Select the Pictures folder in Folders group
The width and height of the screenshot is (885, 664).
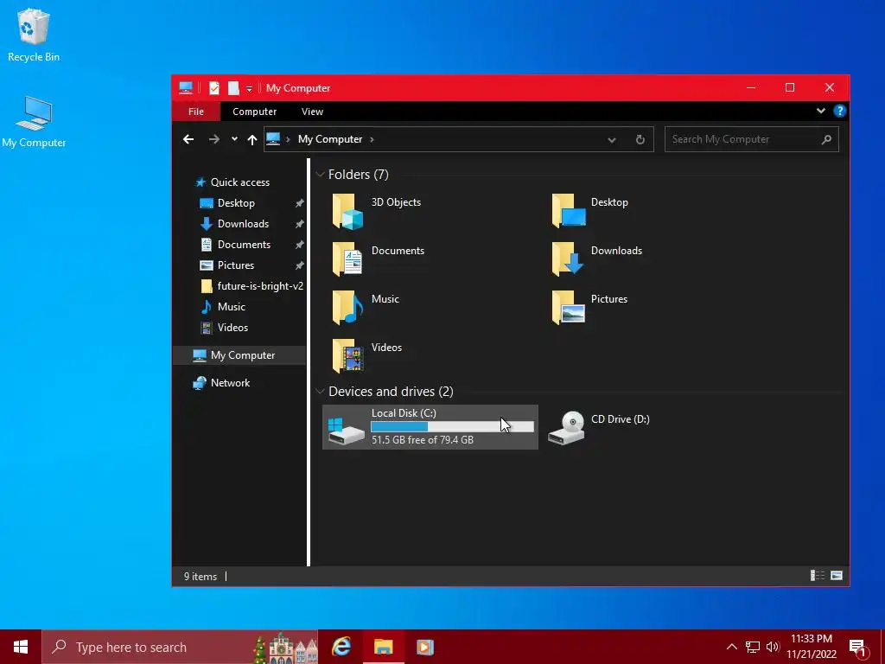[x=589, y=308]
